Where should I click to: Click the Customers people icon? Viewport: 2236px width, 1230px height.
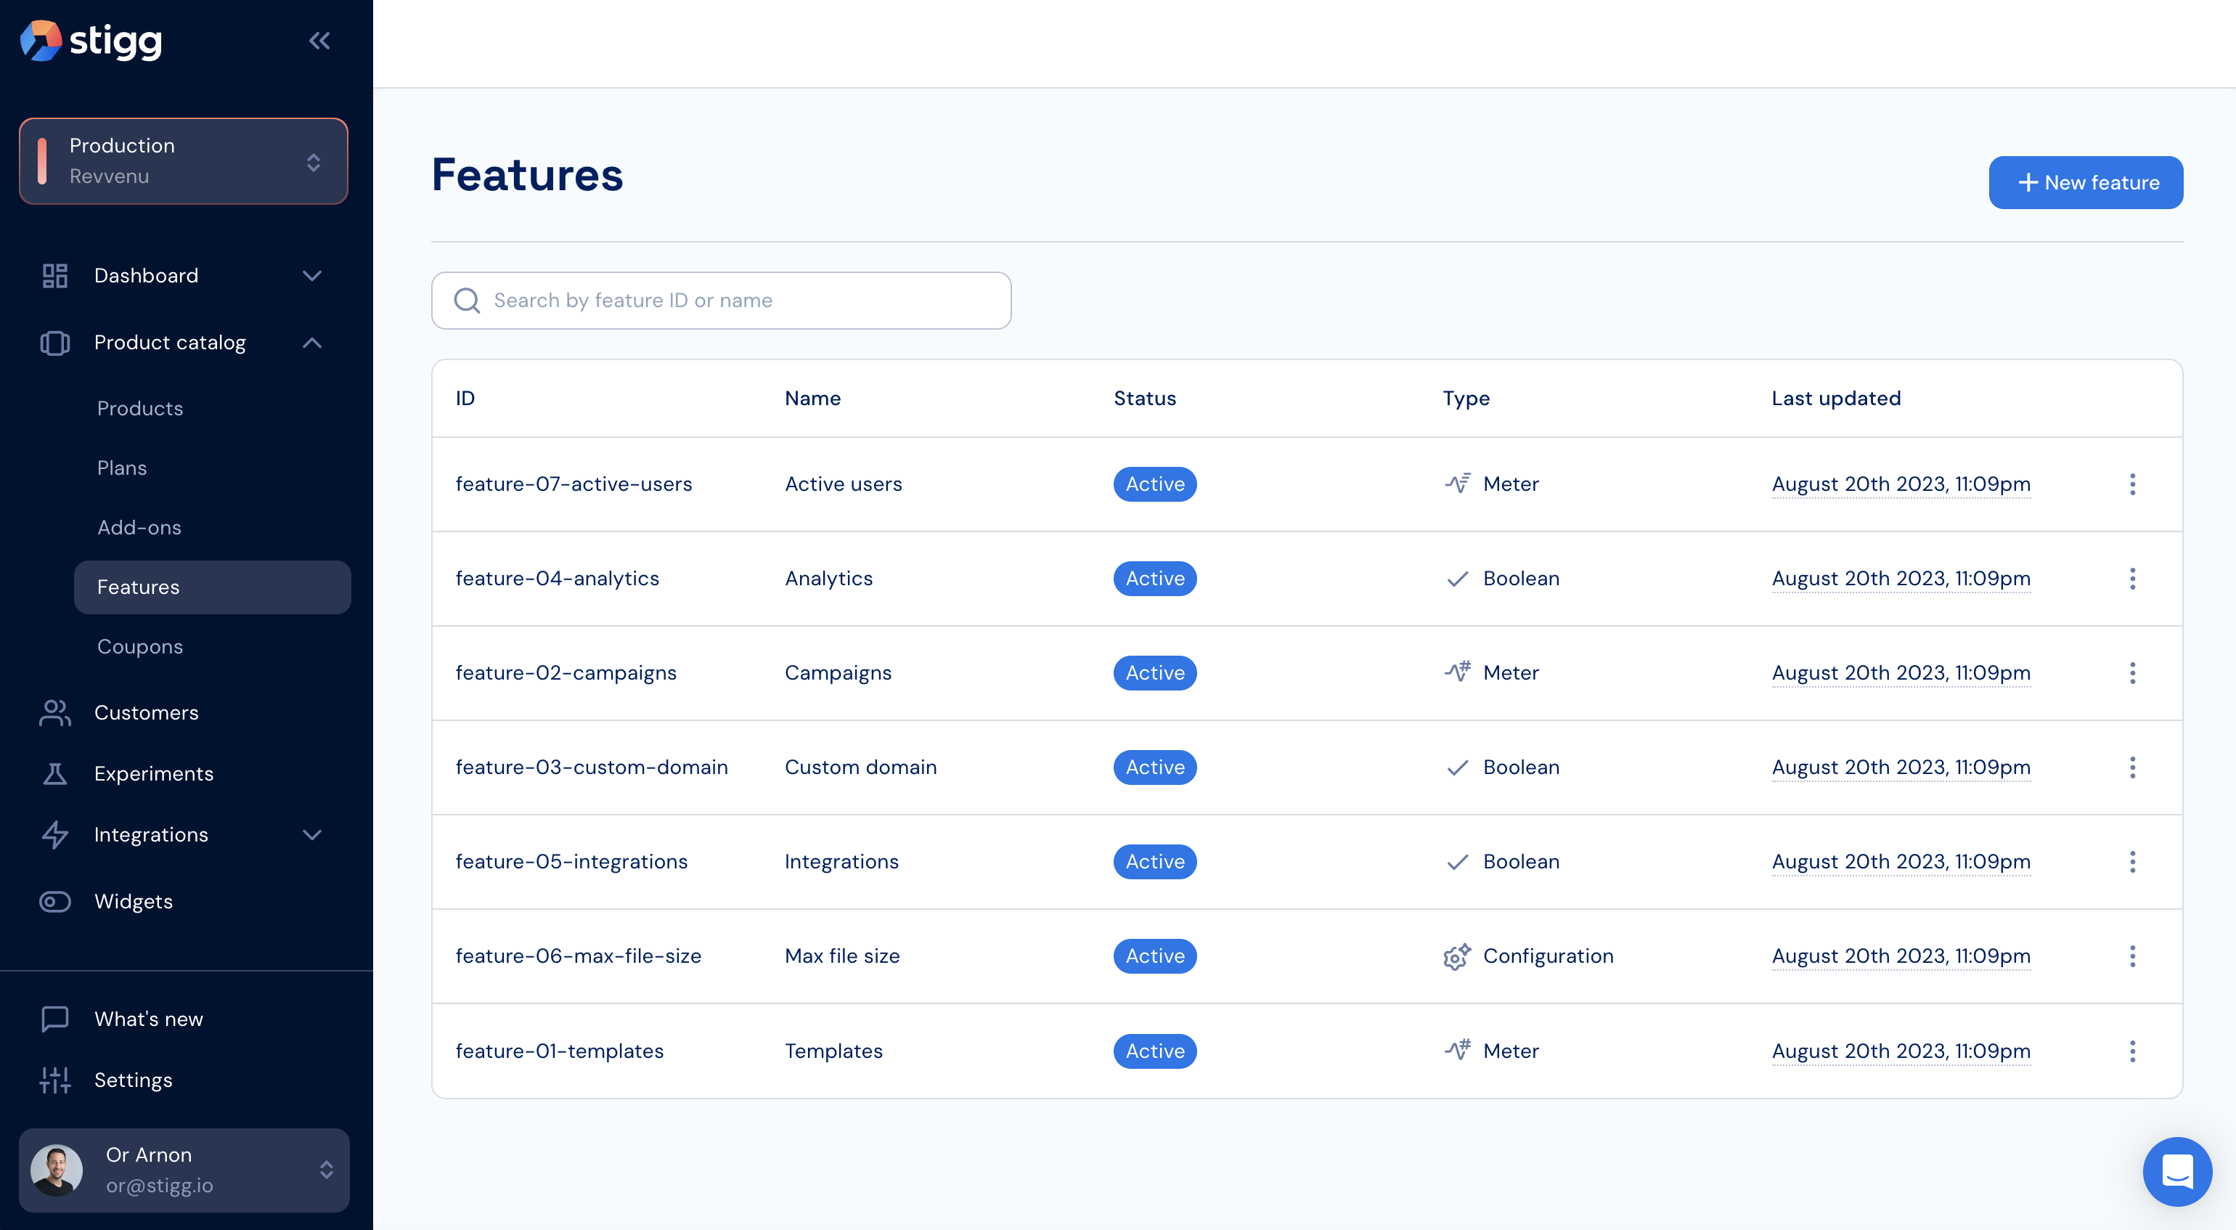click(54, 712)
